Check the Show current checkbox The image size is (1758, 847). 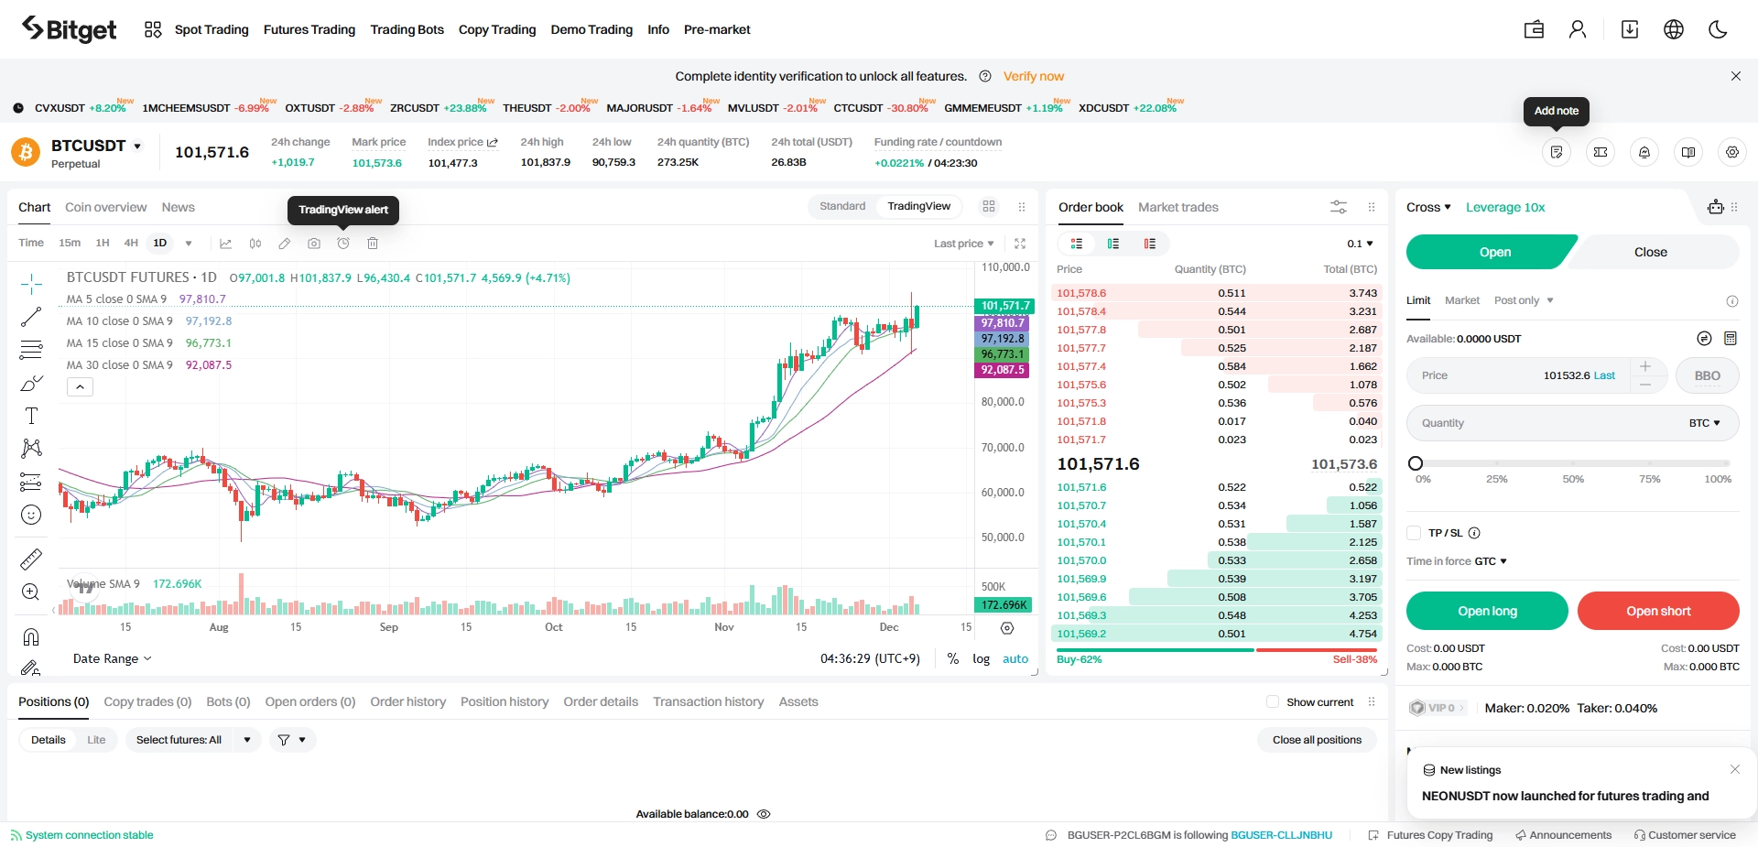click(x=1273, y=702)
